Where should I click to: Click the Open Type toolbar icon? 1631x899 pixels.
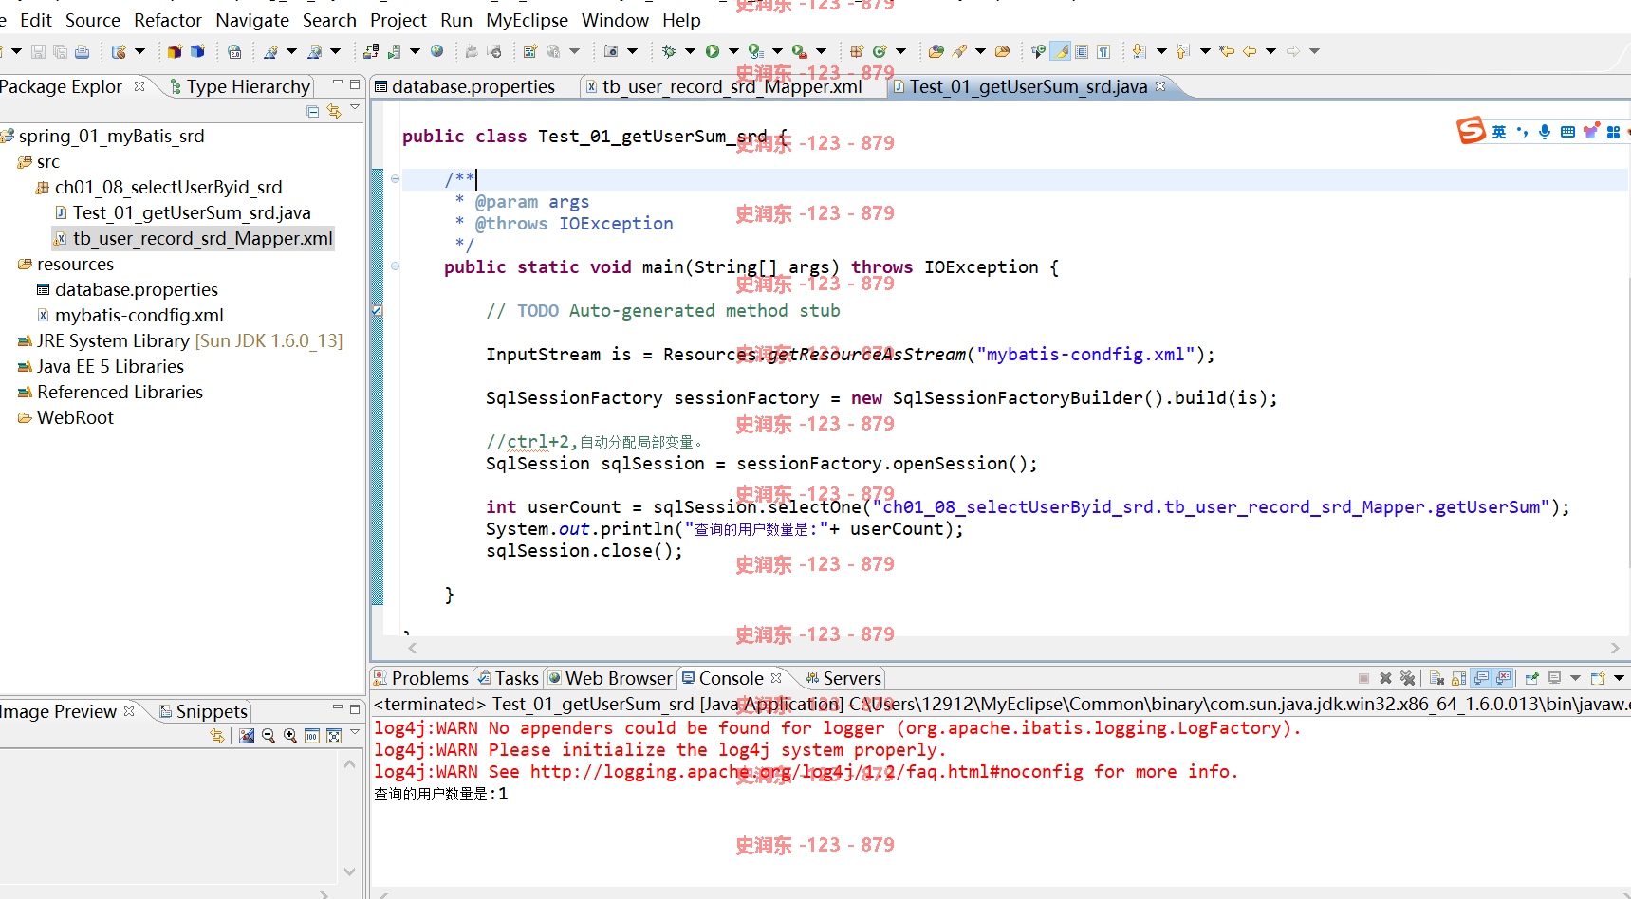936,51
